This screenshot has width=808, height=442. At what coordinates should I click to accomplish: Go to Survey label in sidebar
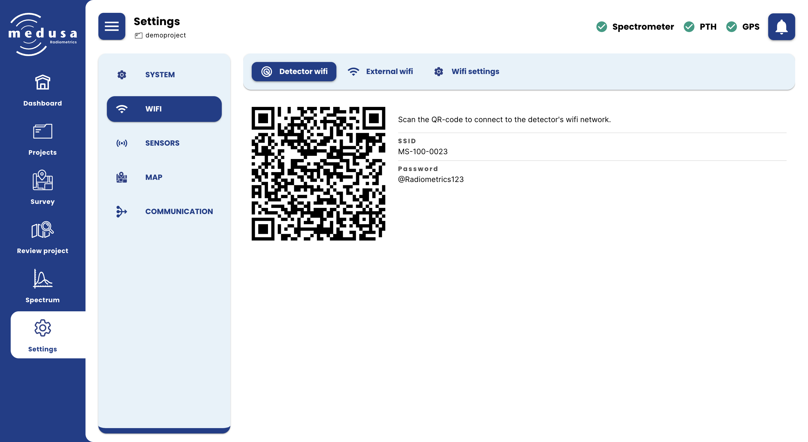click(43, 202)
